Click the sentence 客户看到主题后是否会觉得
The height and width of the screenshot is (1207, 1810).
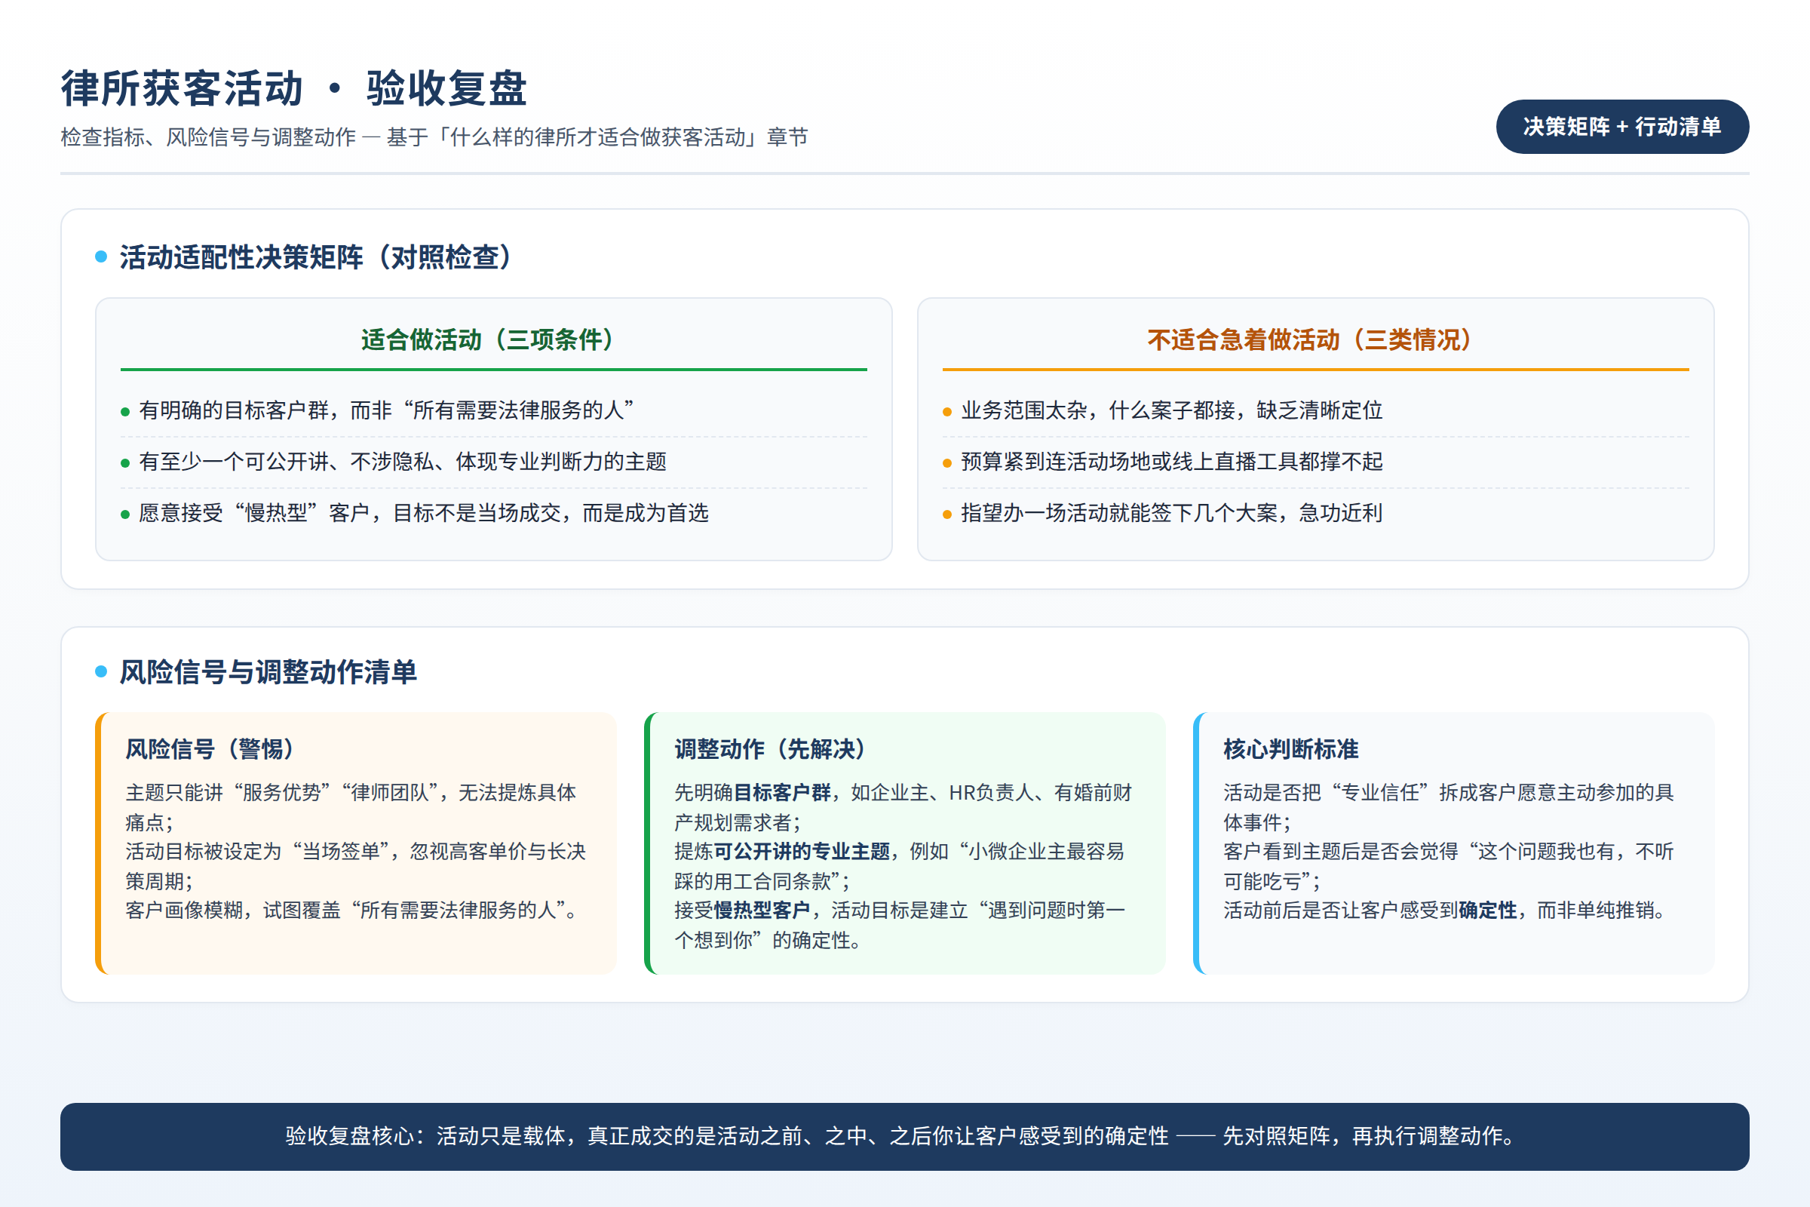1449,866
